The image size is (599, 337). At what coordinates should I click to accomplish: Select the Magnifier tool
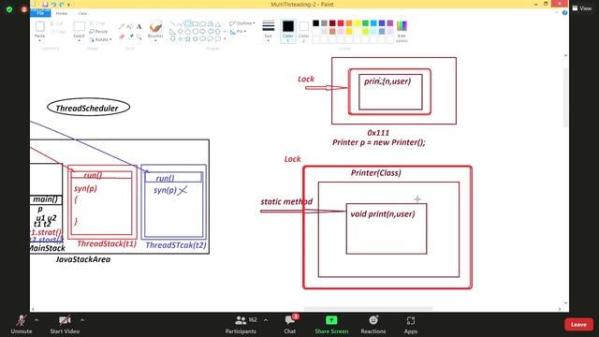pyautogui.click(x=139, y=37)
